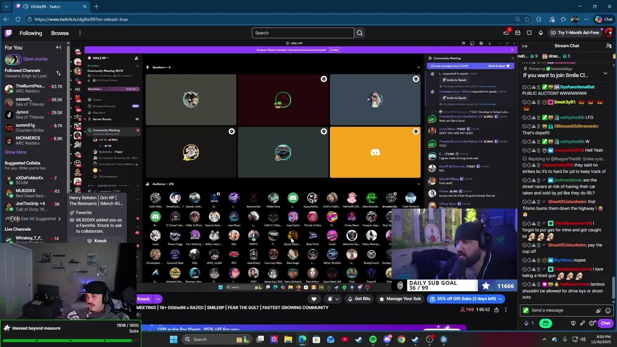Open chat settings gear icon
Screen dimensions: 617x347
pos(592,323)
